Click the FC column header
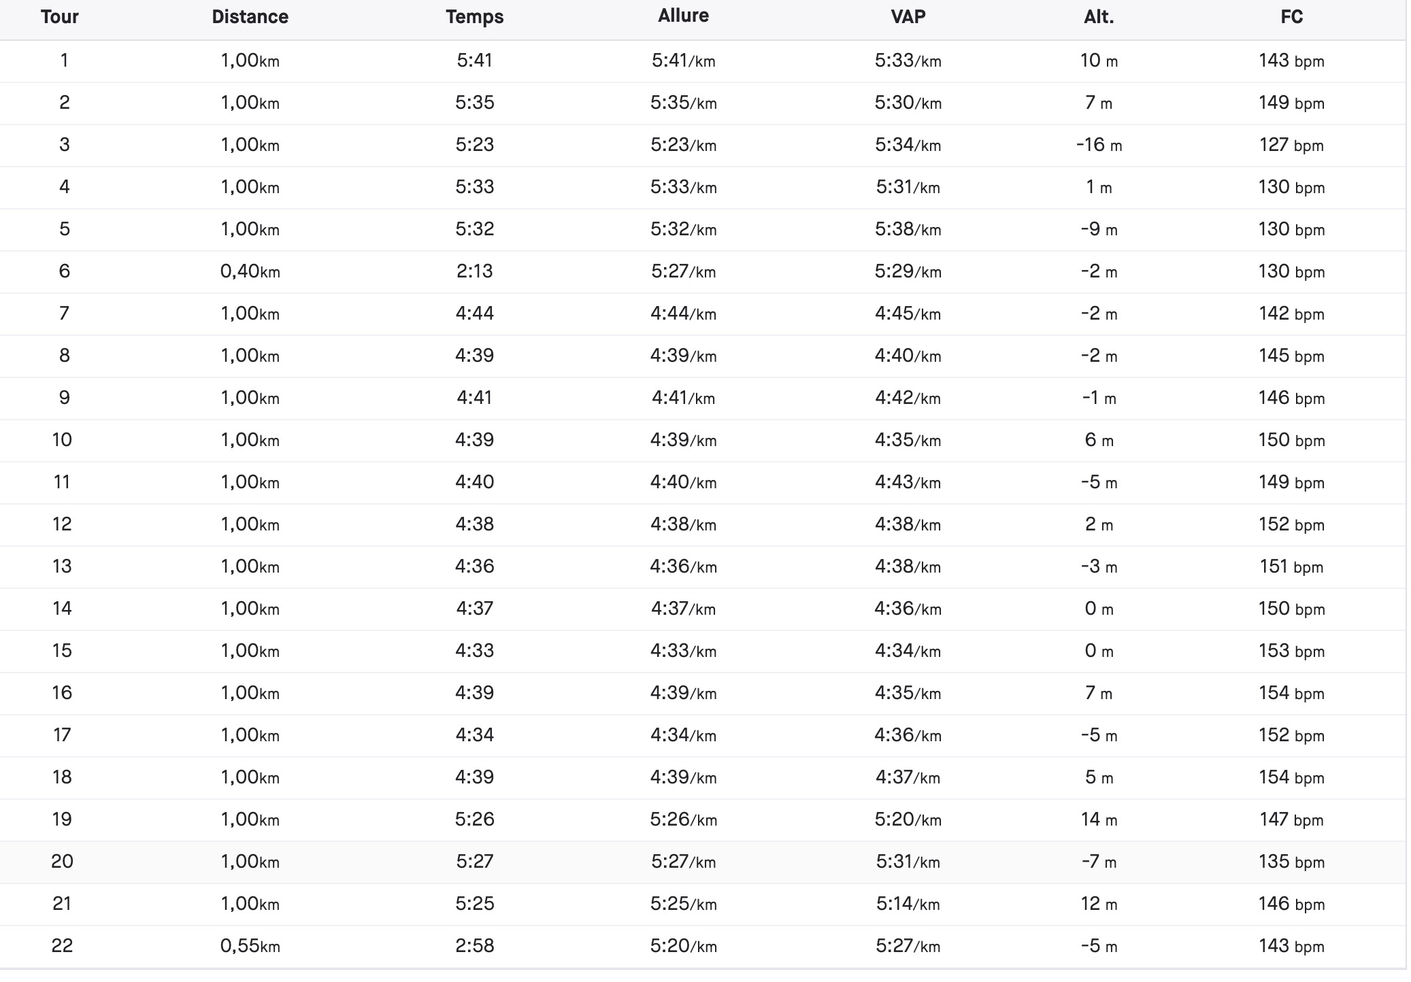Image resolution: width=1411 pixels, height=982 pixels. 1291,17
